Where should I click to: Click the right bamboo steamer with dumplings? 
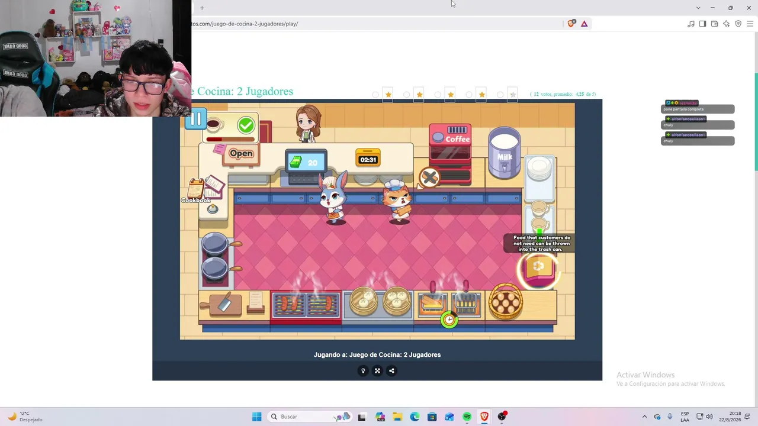397,301
